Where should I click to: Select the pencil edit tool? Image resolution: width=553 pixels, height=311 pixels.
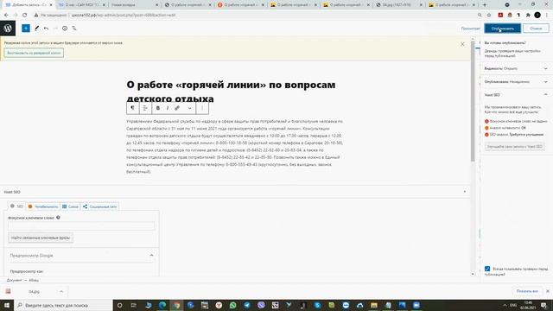(x=36, y=29)
